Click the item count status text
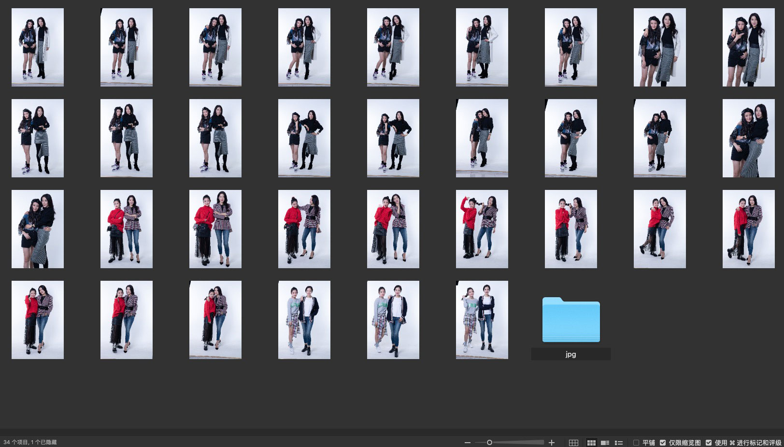This screenshot has width=784, height=447. [x=30, y=443]
